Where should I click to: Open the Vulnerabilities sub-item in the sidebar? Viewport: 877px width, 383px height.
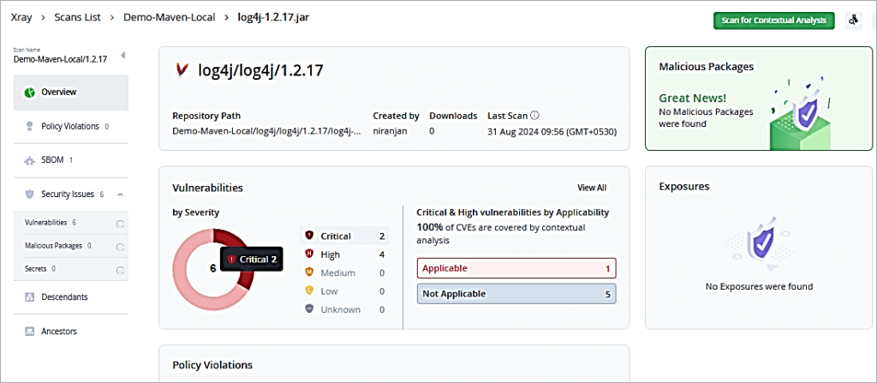pyautogui.click(x=70, y=223)
